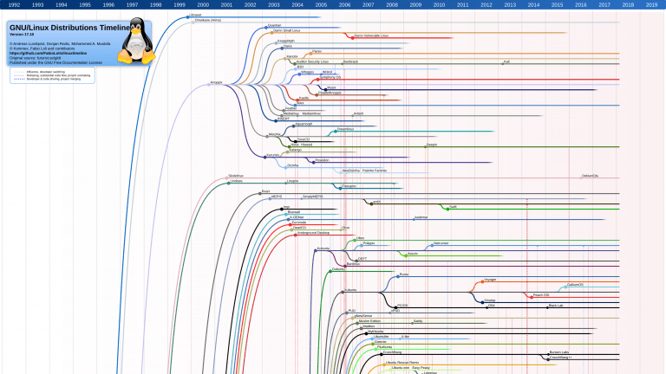Screen dimensions: 666x374
Task: Click the Version 17.10 text
Action: 22,35
